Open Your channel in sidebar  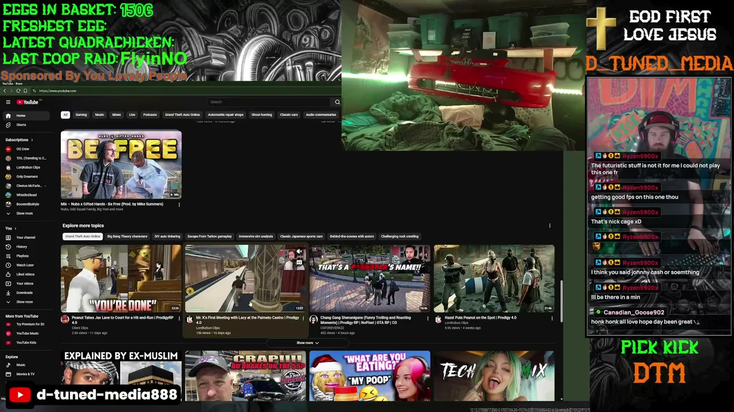[x=26, y=237]
